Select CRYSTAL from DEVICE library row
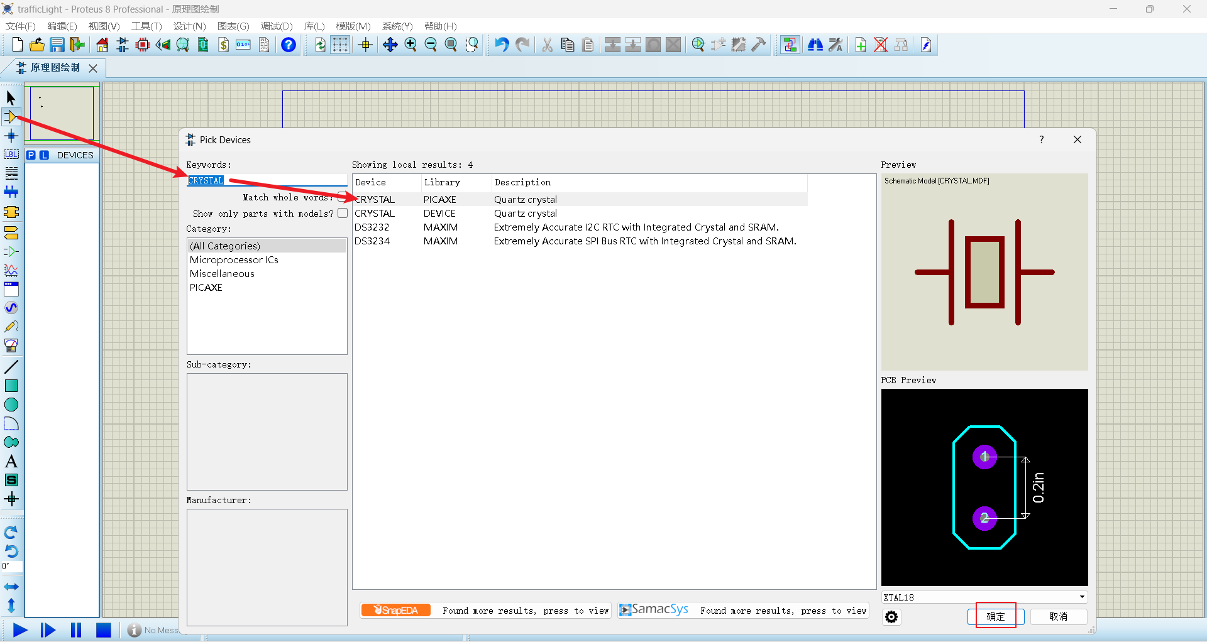The height and width of the screenshot is (642, 1207). (x=580, y=213)
